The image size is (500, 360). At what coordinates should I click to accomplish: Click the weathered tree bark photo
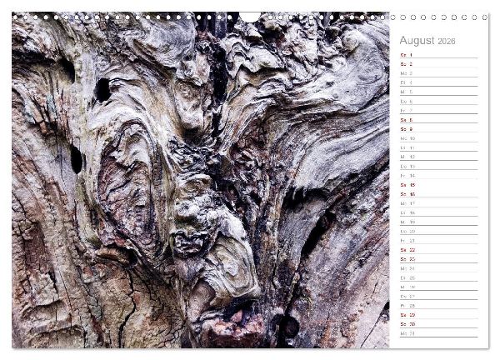coord(201,180)
